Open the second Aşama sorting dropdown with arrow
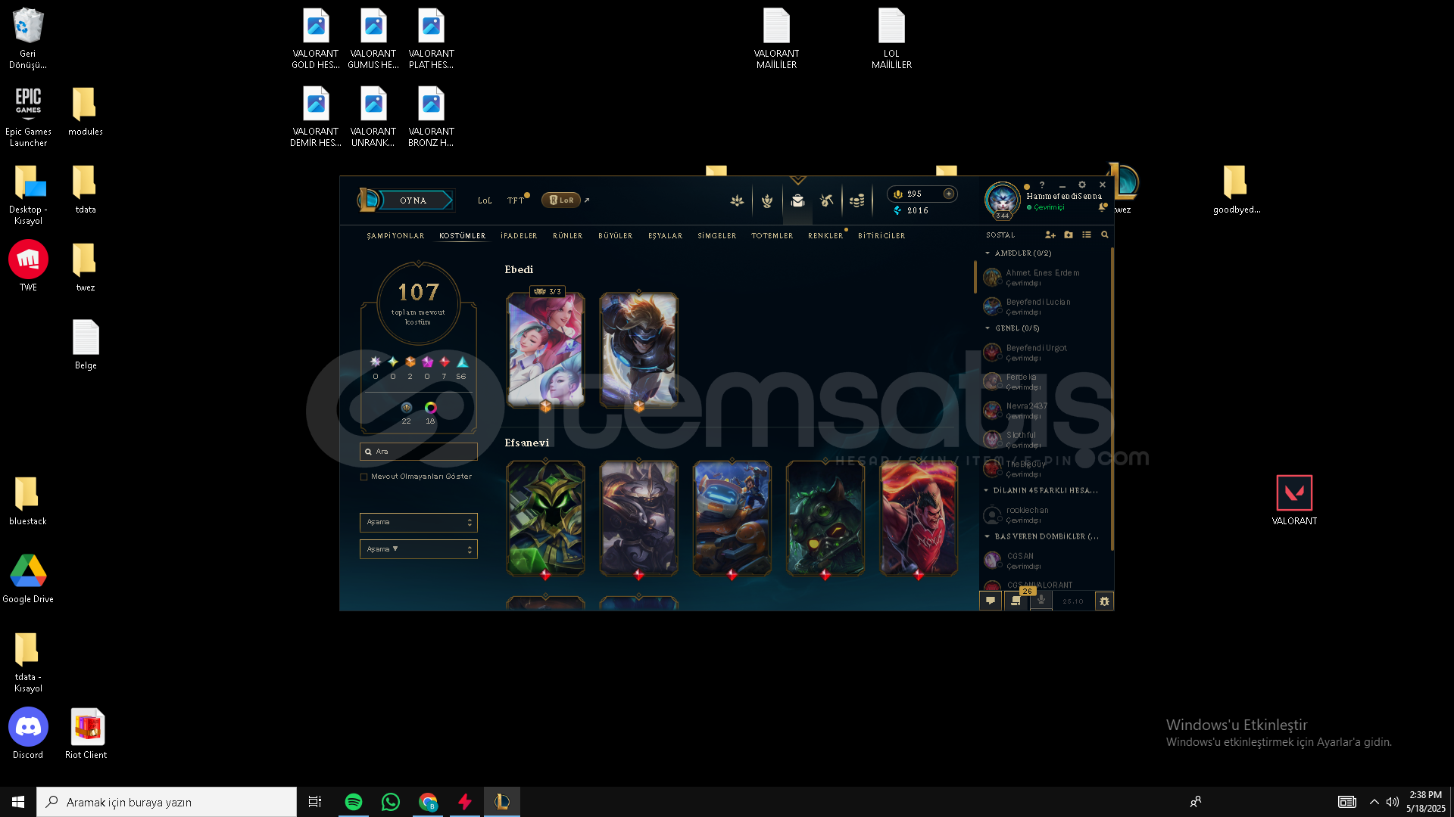 click(x=418, y=549)
